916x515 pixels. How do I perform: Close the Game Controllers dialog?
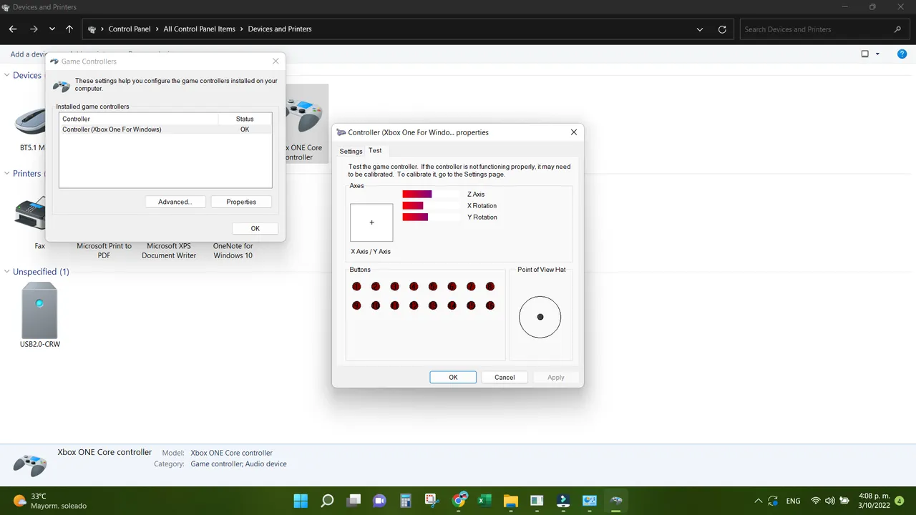(276, 62)
